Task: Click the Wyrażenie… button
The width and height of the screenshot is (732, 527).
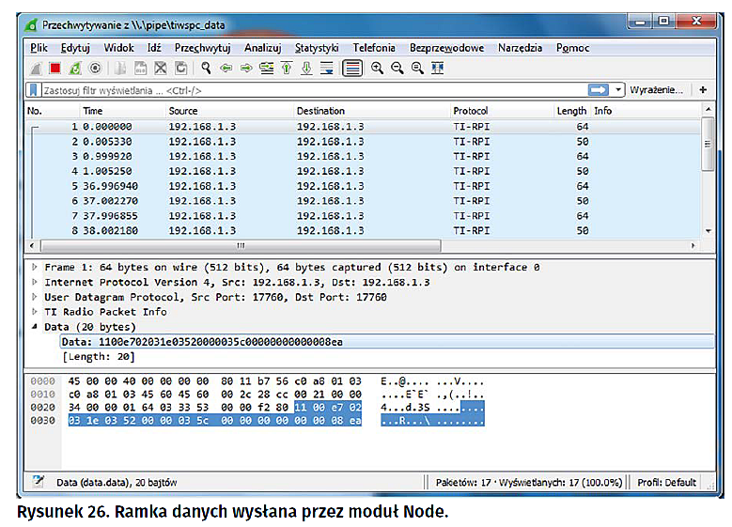Action: click(656, 90)
